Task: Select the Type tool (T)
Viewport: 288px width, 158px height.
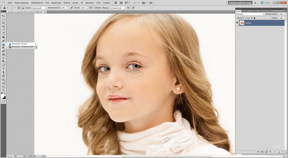Action: click(x=3, y=69)
